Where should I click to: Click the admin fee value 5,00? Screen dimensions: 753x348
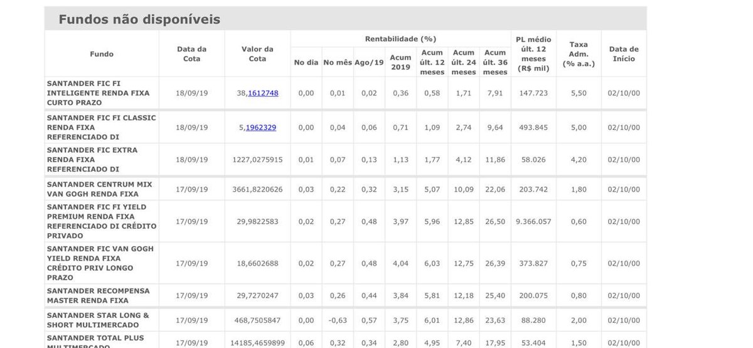pos(579,128)
